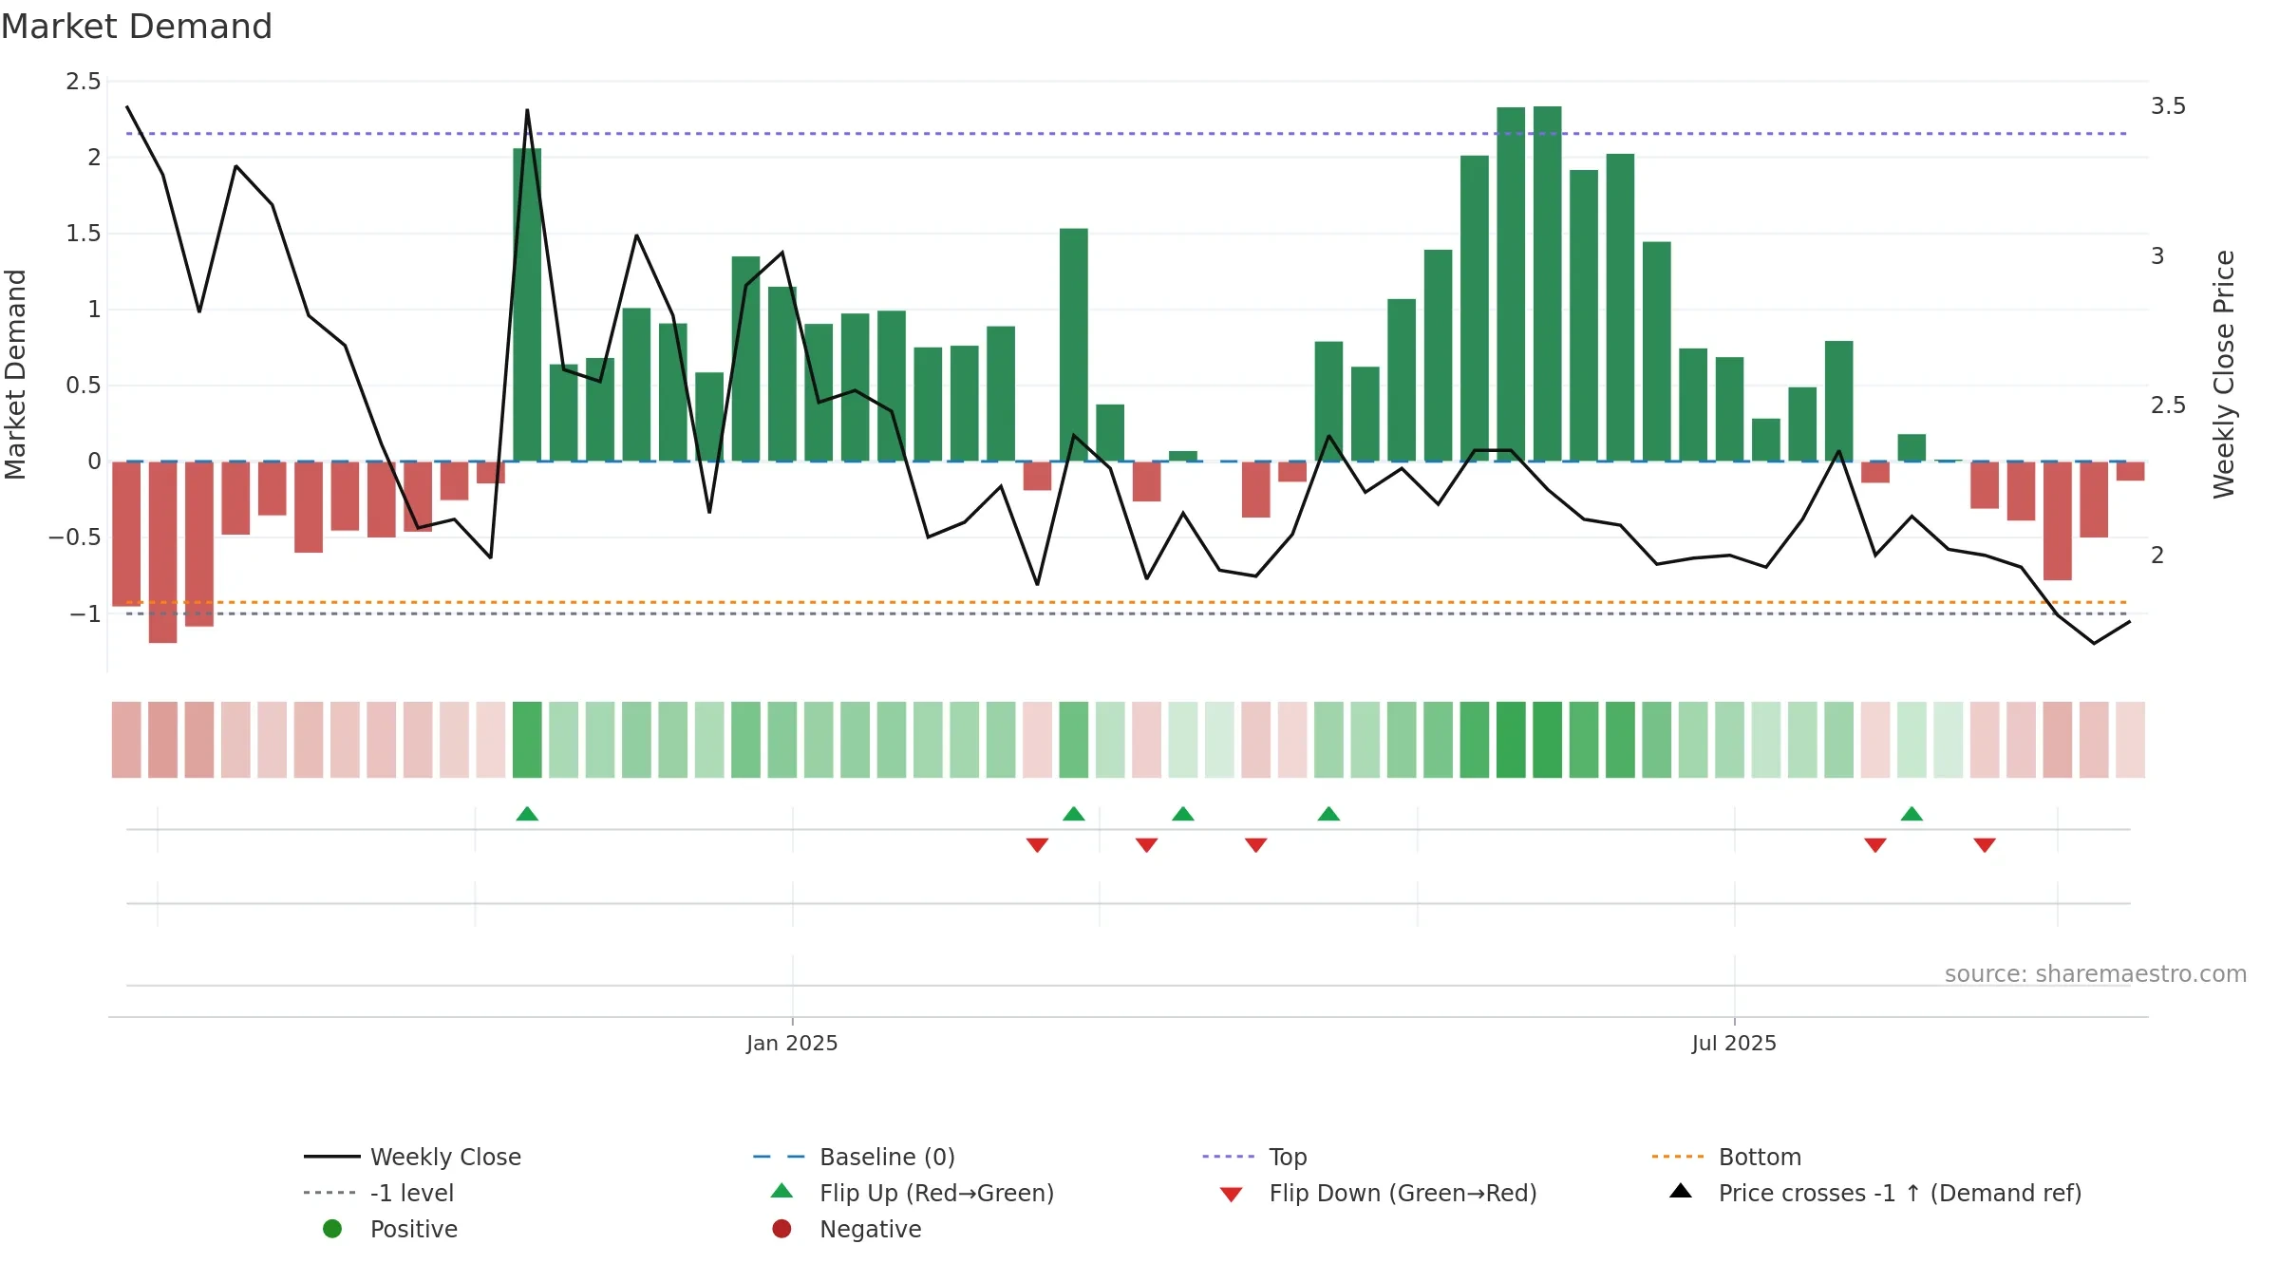Toggle the -1 level legend entry
Image resolution: width=2279 pixels, height=1282 pixels.
point(379,1193)
